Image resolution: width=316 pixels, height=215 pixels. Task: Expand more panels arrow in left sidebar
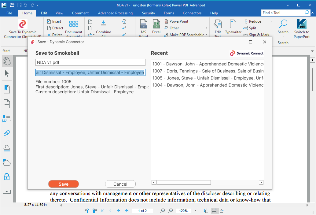(7, 192)
